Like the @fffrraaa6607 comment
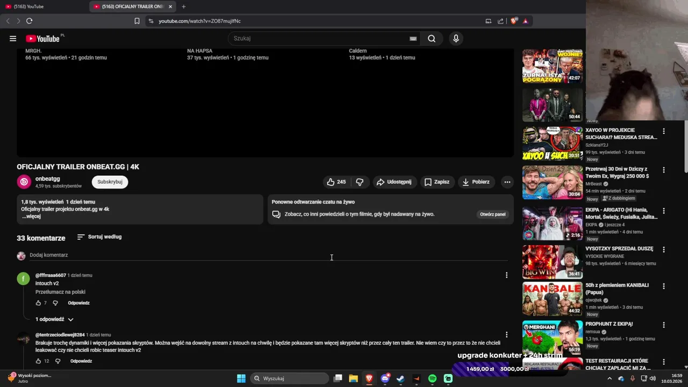The height and width of the screenshot is (387, 688). pos(38,303)
